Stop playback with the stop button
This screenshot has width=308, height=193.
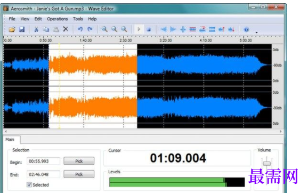pyautogui.click(x=149, y=29)
